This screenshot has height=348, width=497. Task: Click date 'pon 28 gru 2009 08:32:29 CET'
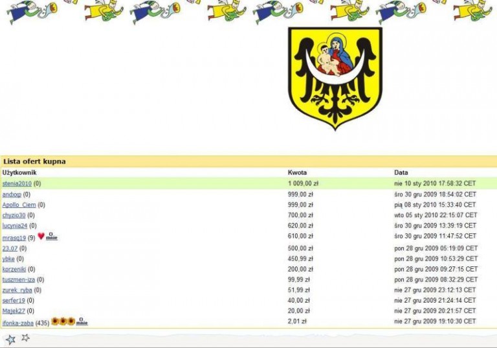tap(436, 280)
